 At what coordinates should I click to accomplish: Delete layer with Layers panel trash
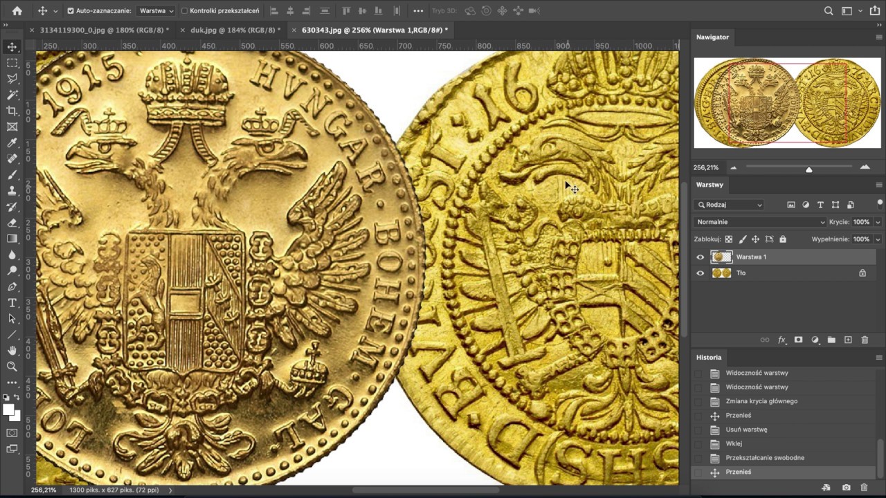coord(865,340)
